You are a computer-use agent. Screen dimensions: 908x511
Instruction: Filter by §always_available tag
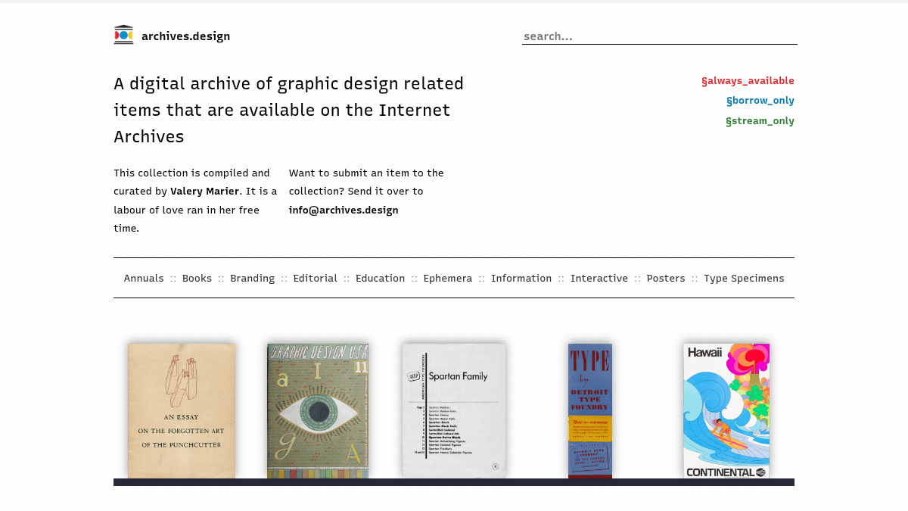[748, 81]
